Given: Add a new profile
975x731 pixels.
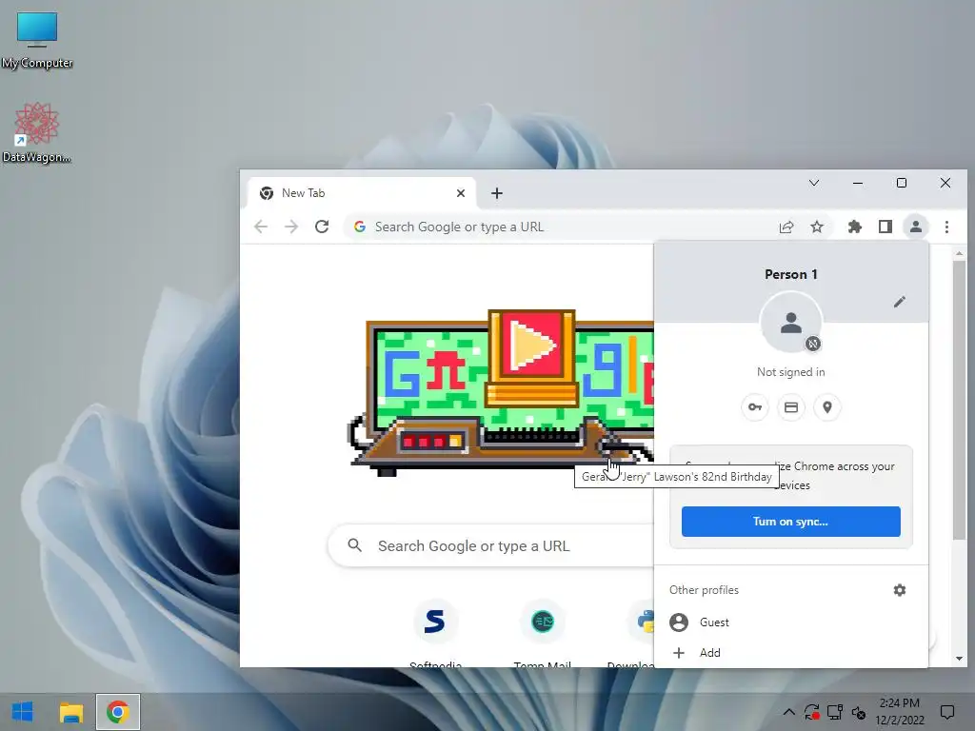Looking at the screenshot, I should 791,653.
